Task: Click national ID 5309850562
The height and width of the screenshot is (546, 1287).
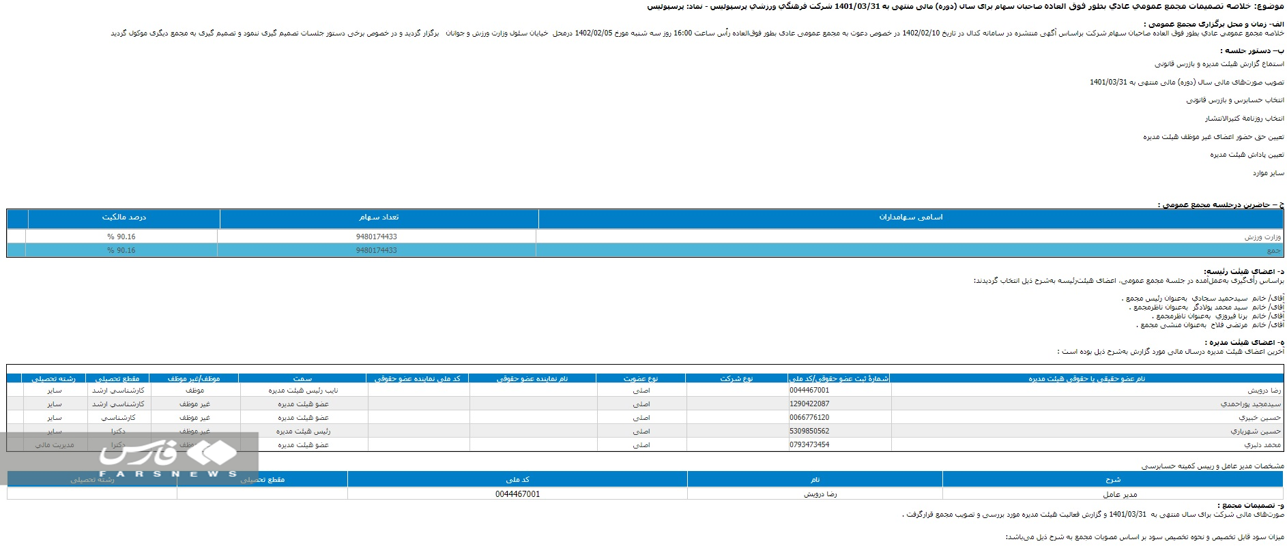Action: coord(809,431)
